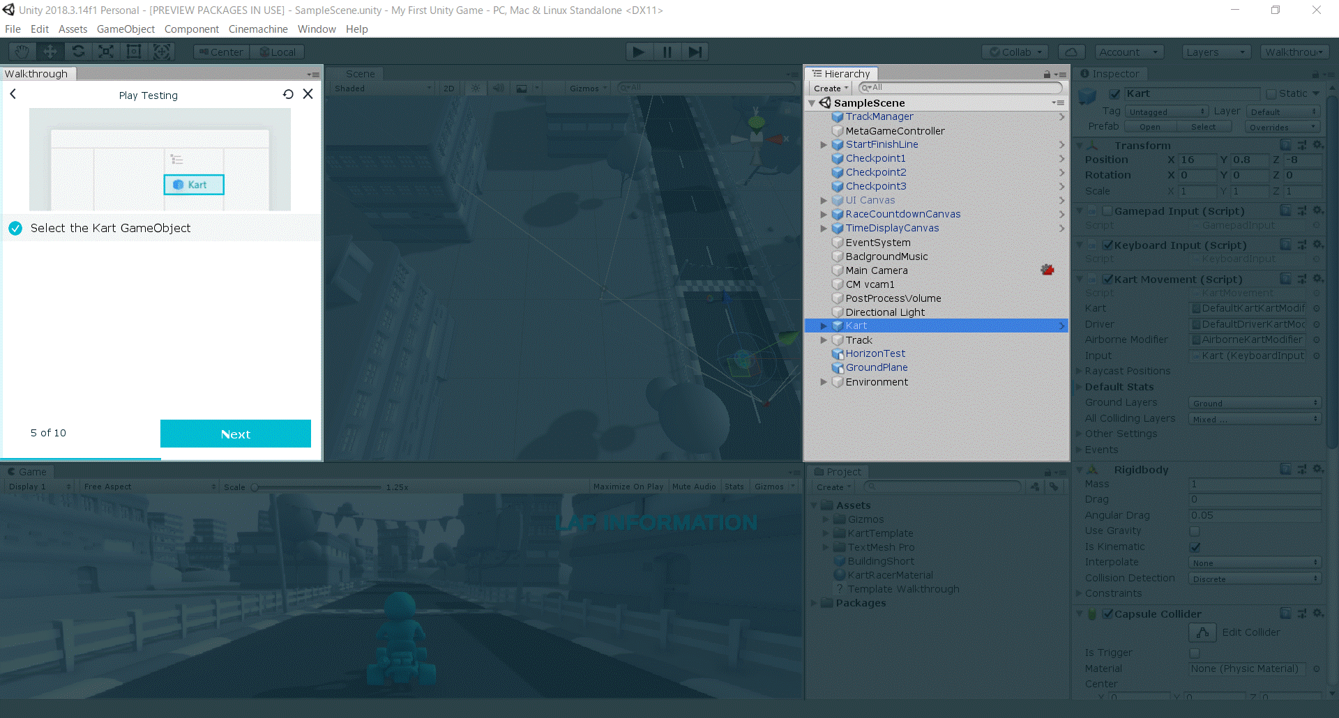Toggle the Is Kinematic checkbox
Viewport: 1339px width, 718px height.
point(1195,547)
